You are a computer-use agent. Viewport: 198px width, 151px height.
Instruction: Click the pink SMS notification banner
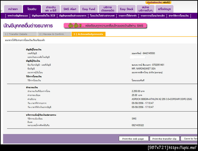[x=106, y=26]
